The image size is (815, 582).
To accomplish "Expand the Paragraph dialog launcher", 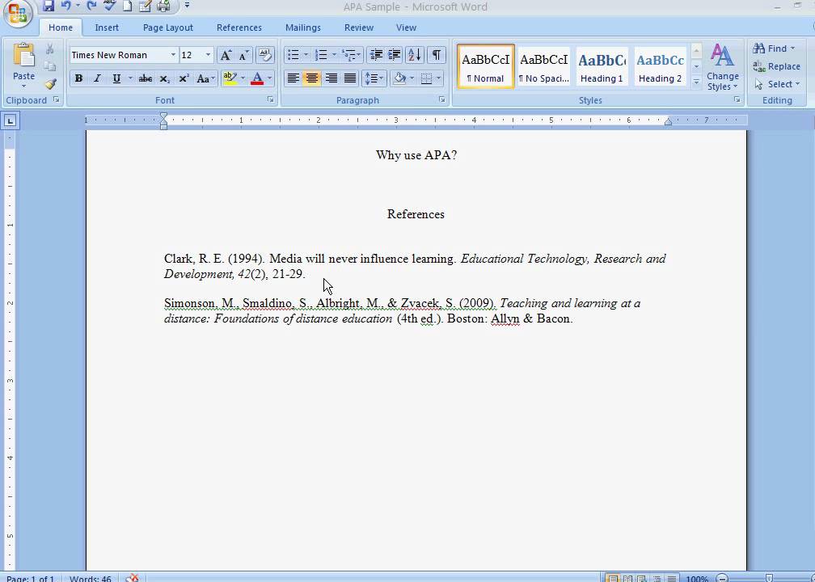I will [x=442, y=100].
